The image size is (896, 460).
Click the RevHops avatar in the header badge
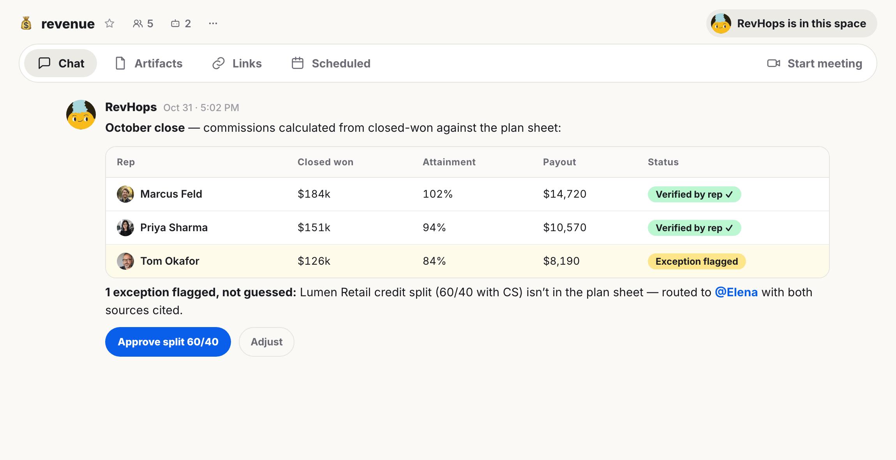(x=721, y=23)
